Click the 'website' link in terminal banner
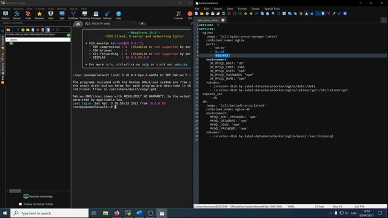The image size is (388, 218). click(x=181, y=65)
